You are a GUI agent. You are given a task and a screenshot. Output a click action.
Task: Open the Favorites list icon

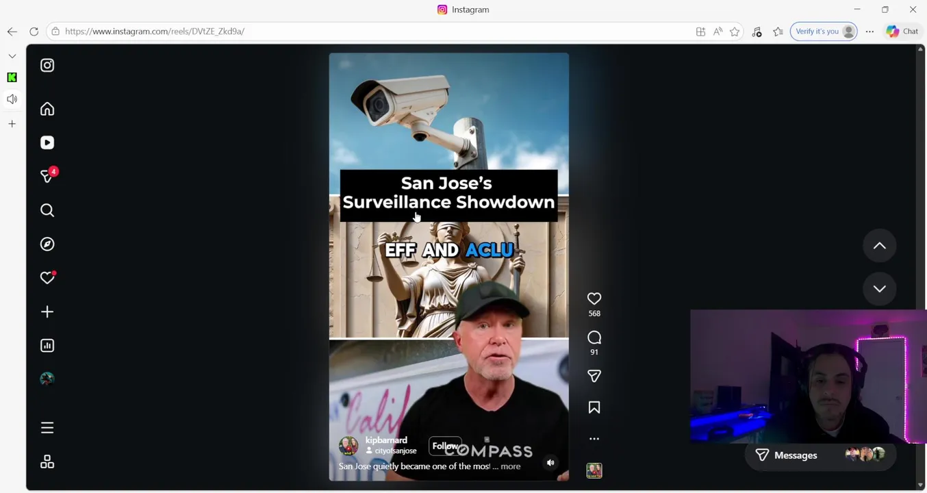click(x=778, y=31)
